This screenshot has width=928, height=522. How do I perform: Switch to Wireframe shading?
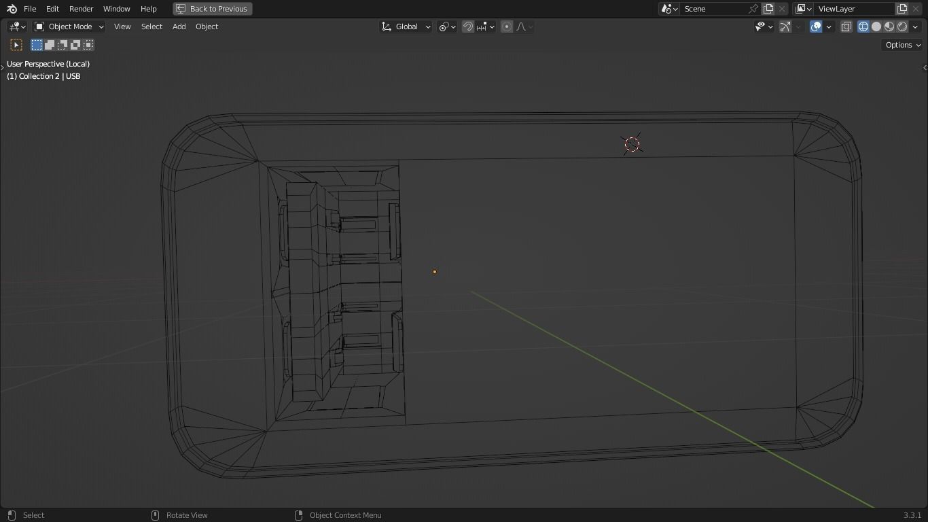click(x=863, y=27)
